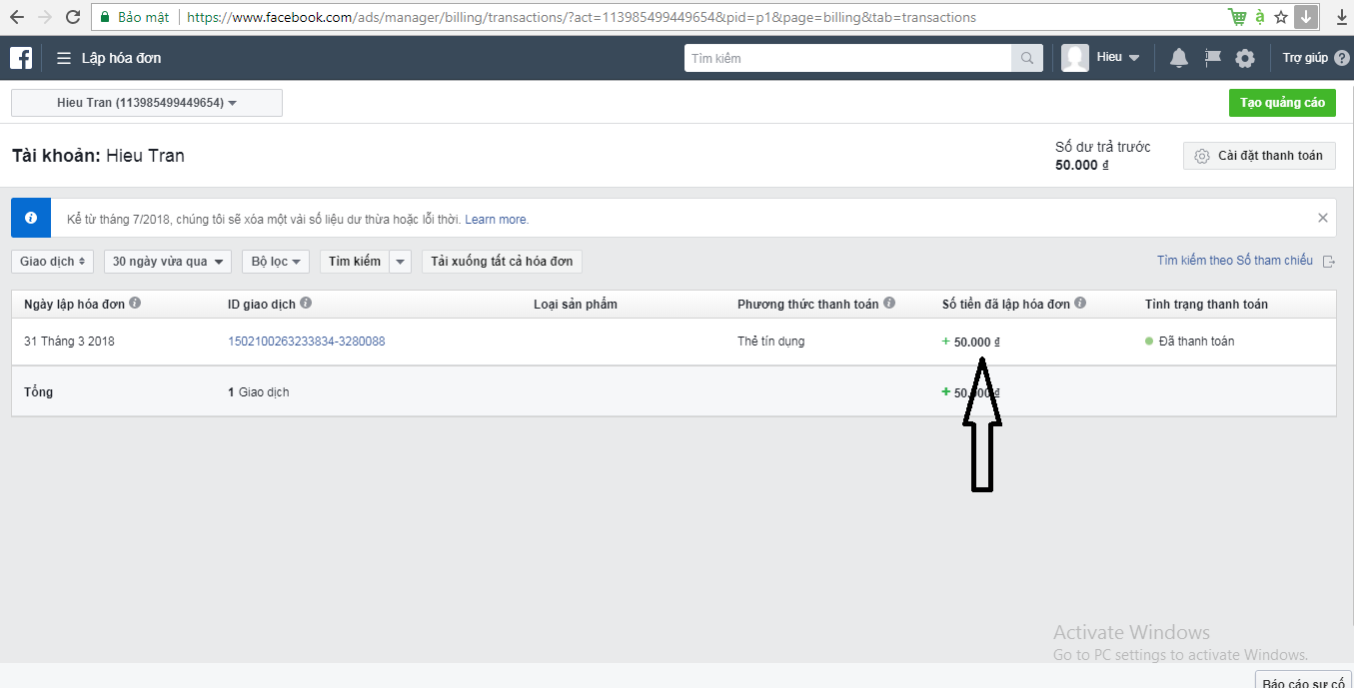Dismiss the blue info notice banner
Image resolution: width=1354 pixels, height=688 pixels.
click(x=1323, y=218)
